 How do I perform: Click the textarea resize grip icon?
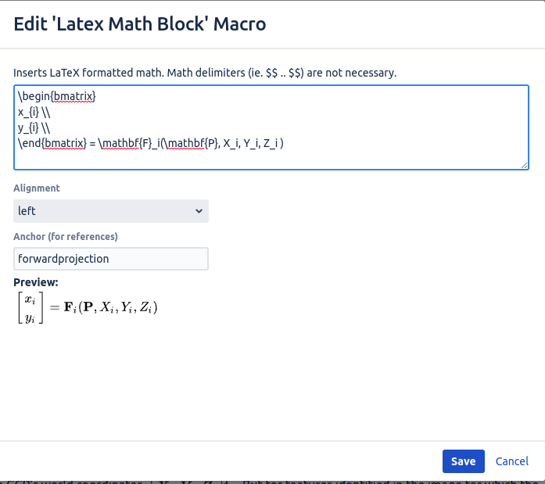(525, 166)
